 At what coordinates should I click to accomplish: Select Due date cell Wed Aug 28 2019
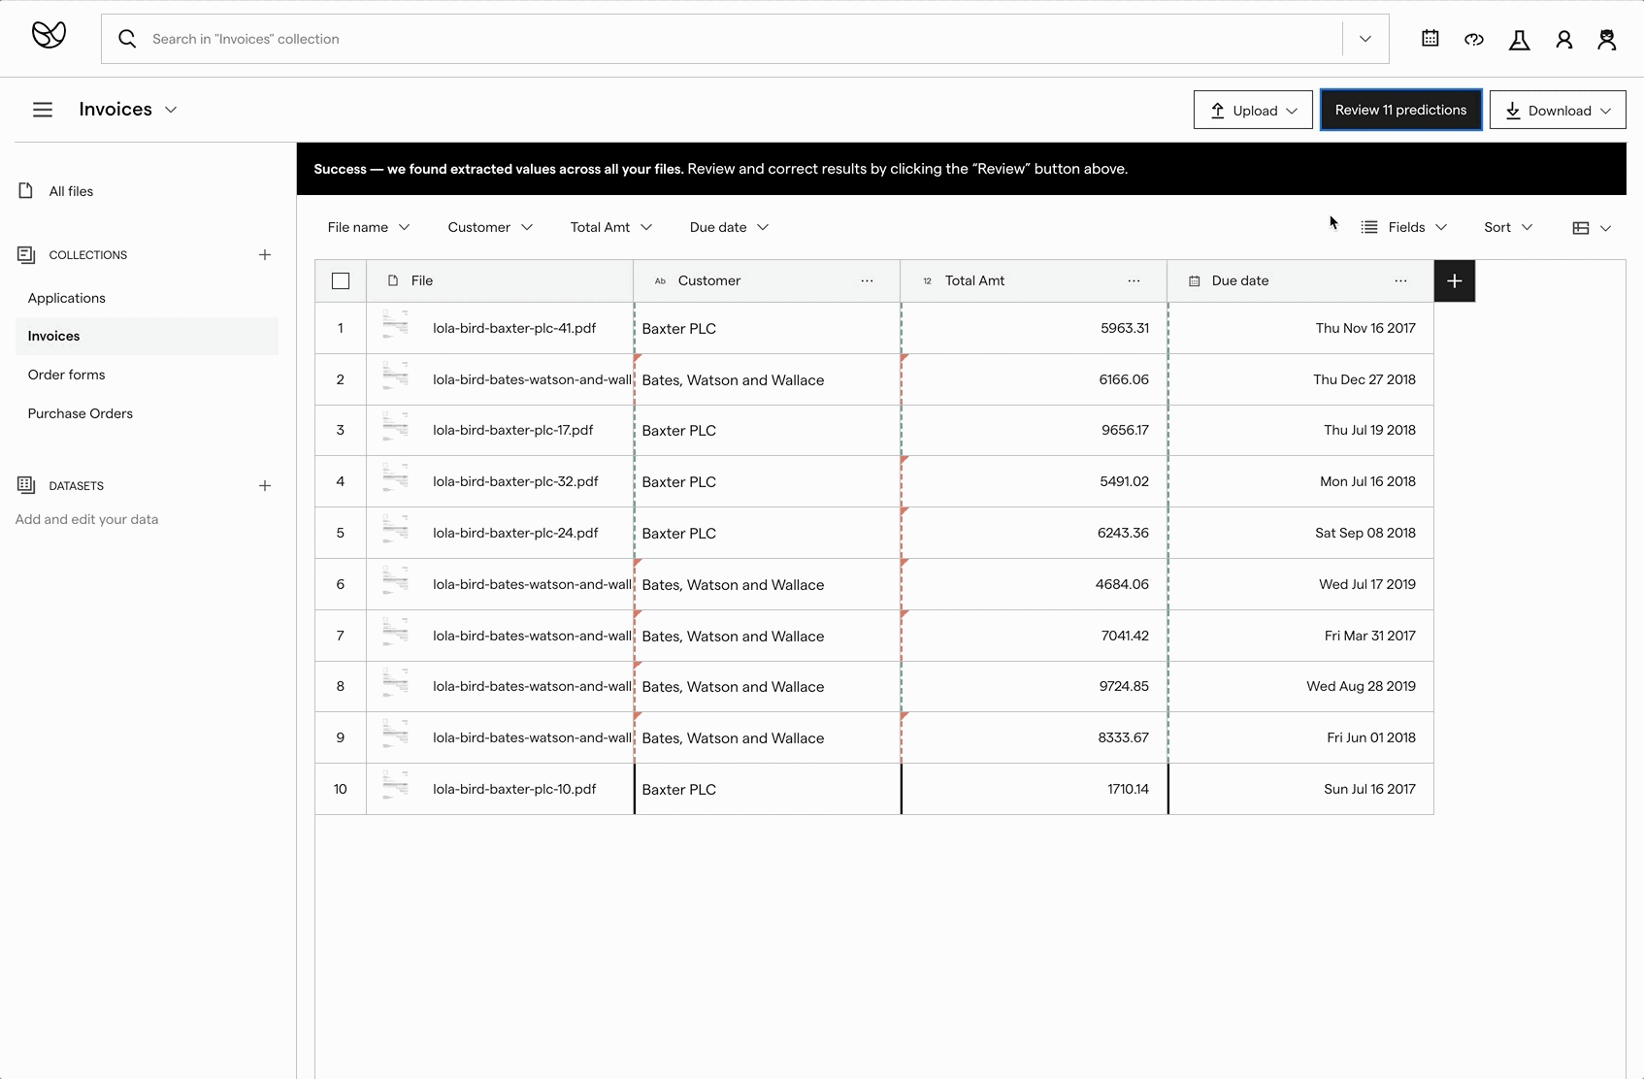click(x=1300, y=686)
